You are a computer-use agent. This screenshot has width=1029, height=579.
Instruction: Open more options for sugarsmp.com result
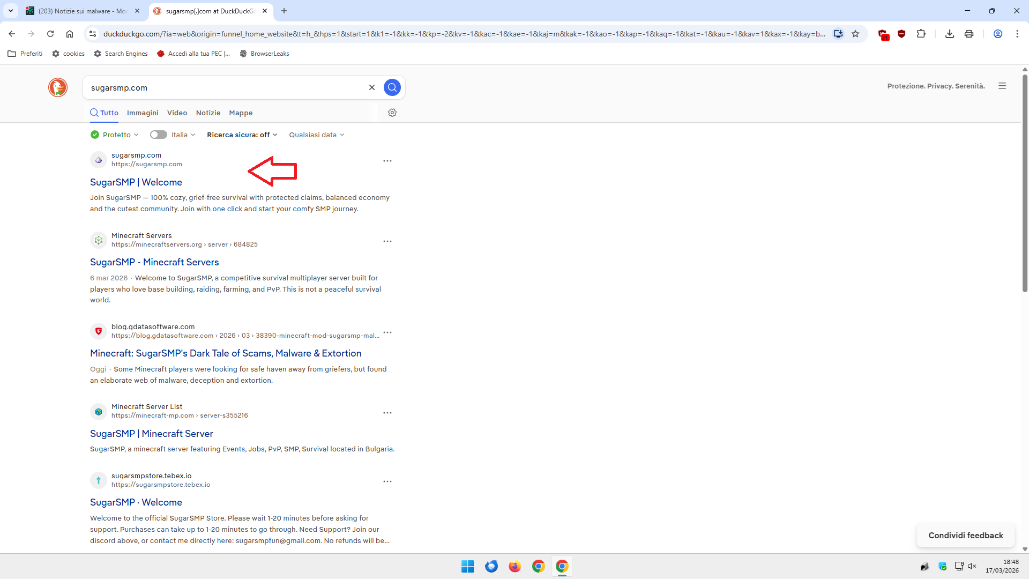(387, 161)
